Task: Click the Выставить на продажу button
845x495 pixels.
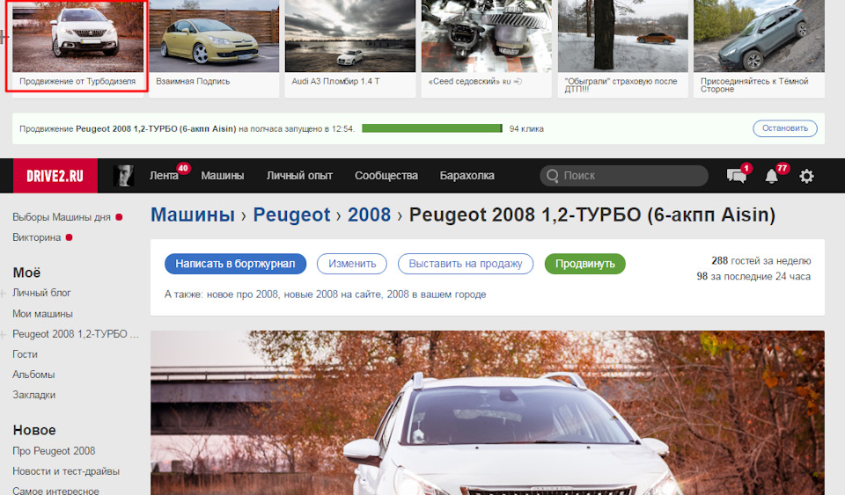Action: pyautogui.click(x=465, y=264)
